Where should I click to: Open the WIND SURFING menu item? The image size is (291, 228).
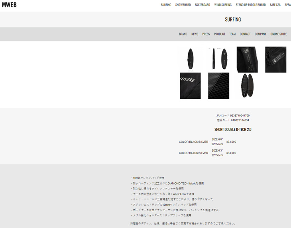[223, 5]
